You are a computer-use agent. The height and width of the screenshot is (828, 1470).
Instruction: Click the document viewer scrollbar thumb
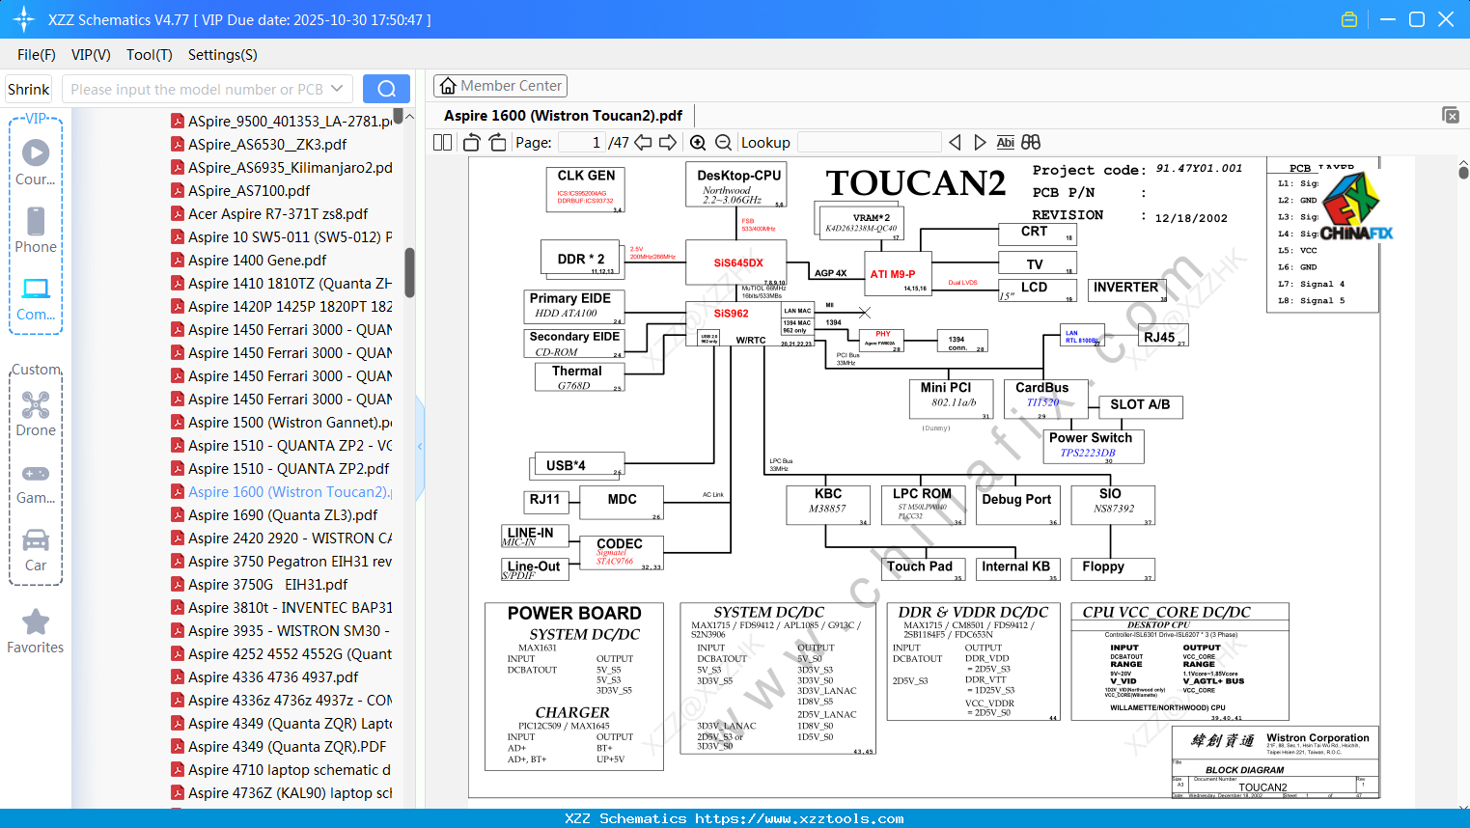point(1463,171)
